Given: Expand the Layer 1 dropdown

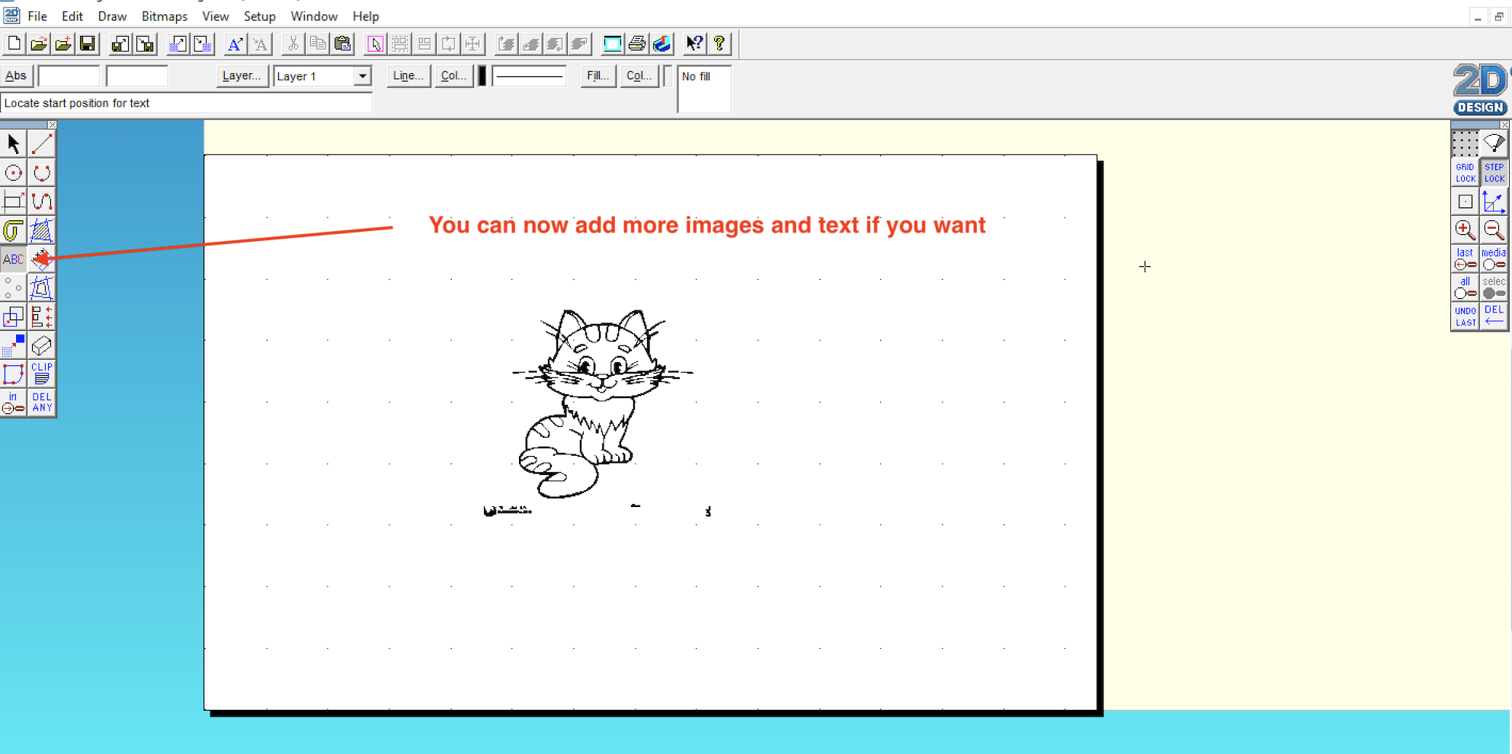Looking at the screenshot, I should (x=363, y=76).
